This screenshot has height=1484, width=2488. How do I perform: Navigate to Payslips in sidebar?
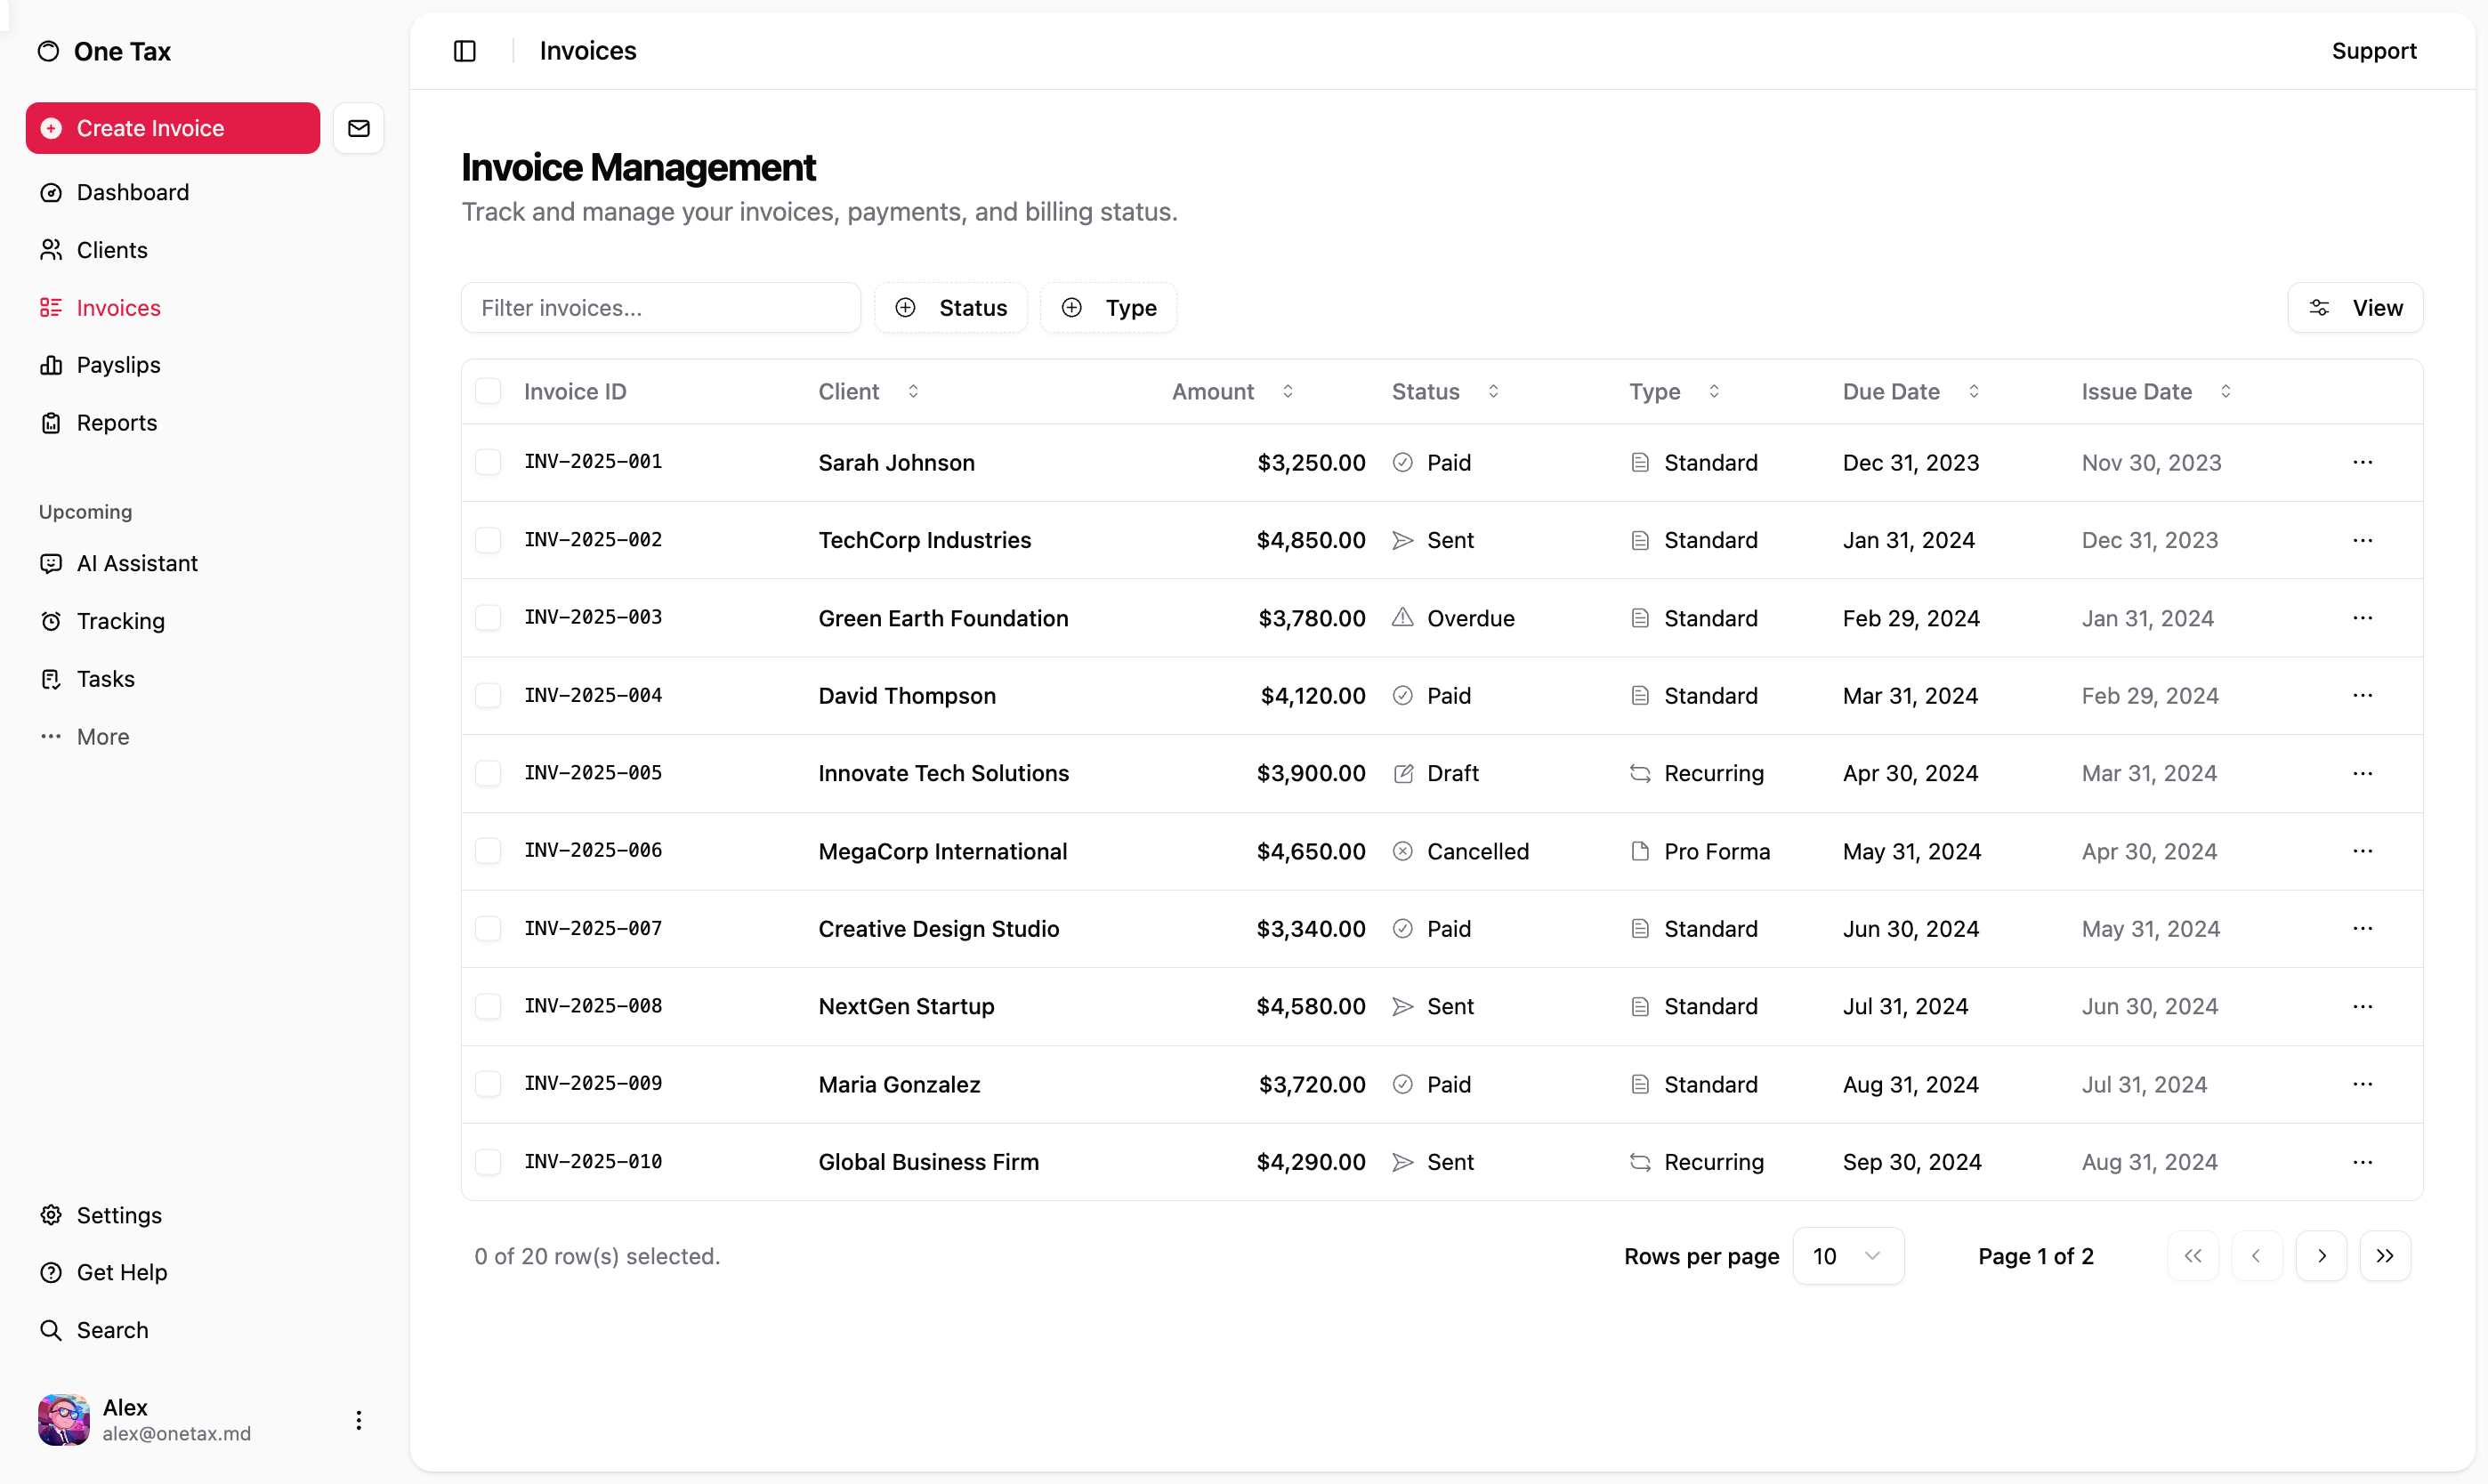point(118,365)
